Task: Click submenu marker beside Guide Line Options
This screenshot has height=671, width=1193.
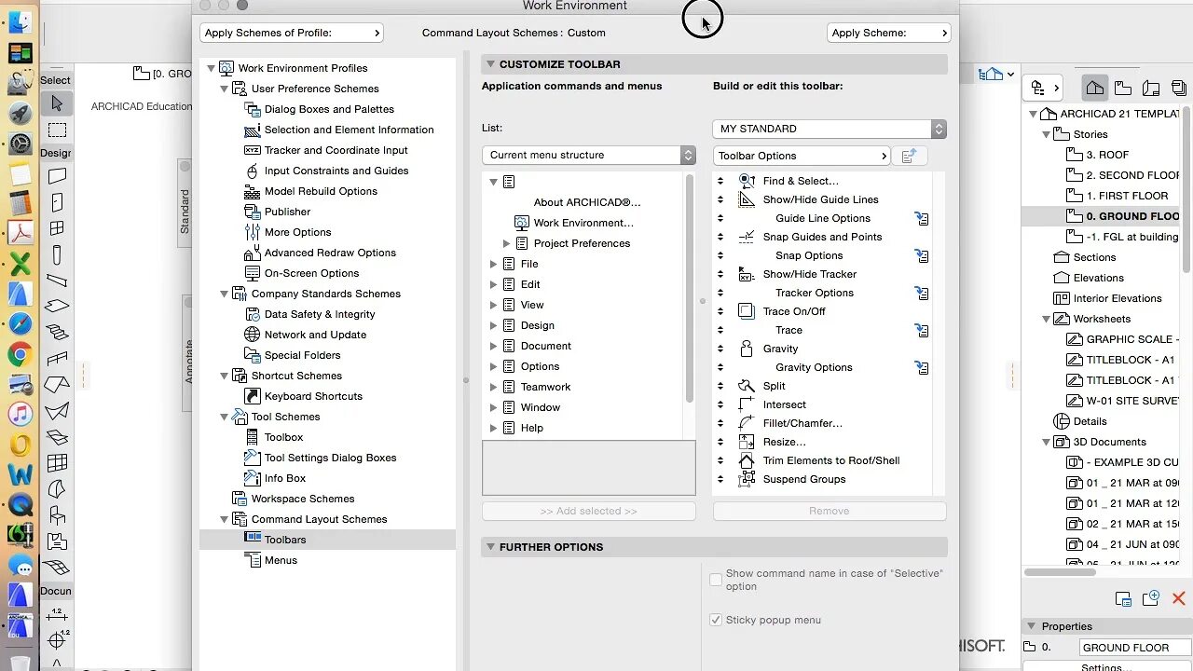Action: coord(922,219)
